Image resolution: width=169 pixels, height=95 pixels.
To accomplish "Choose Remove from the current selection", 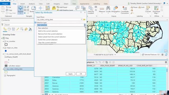I will click(x=61, y=34).
